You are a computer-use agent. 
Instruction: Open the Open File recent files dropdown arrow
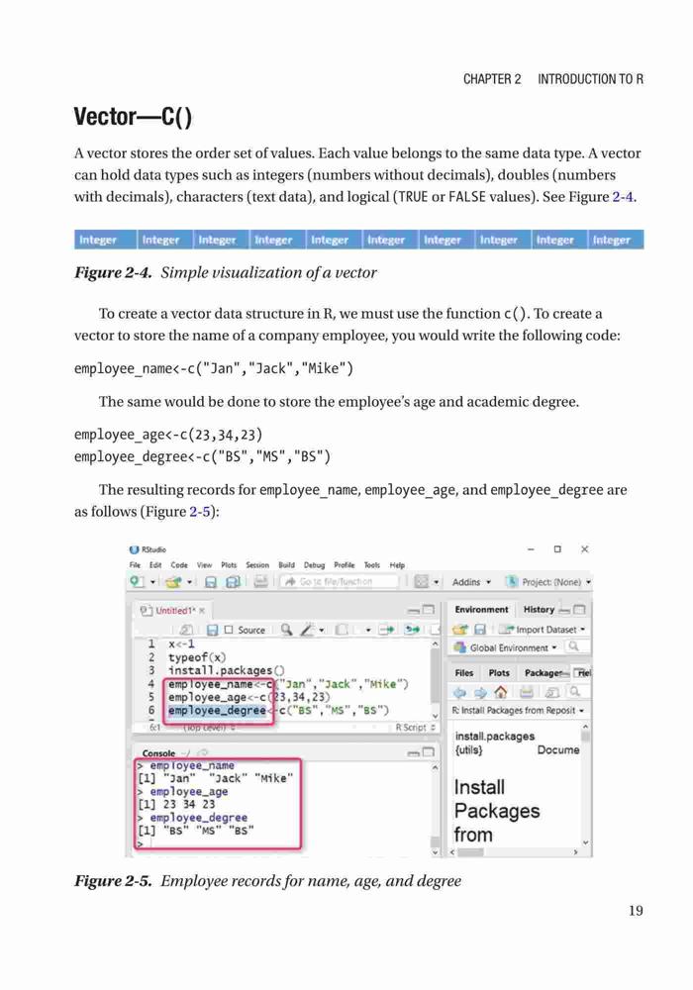(189, 582)
